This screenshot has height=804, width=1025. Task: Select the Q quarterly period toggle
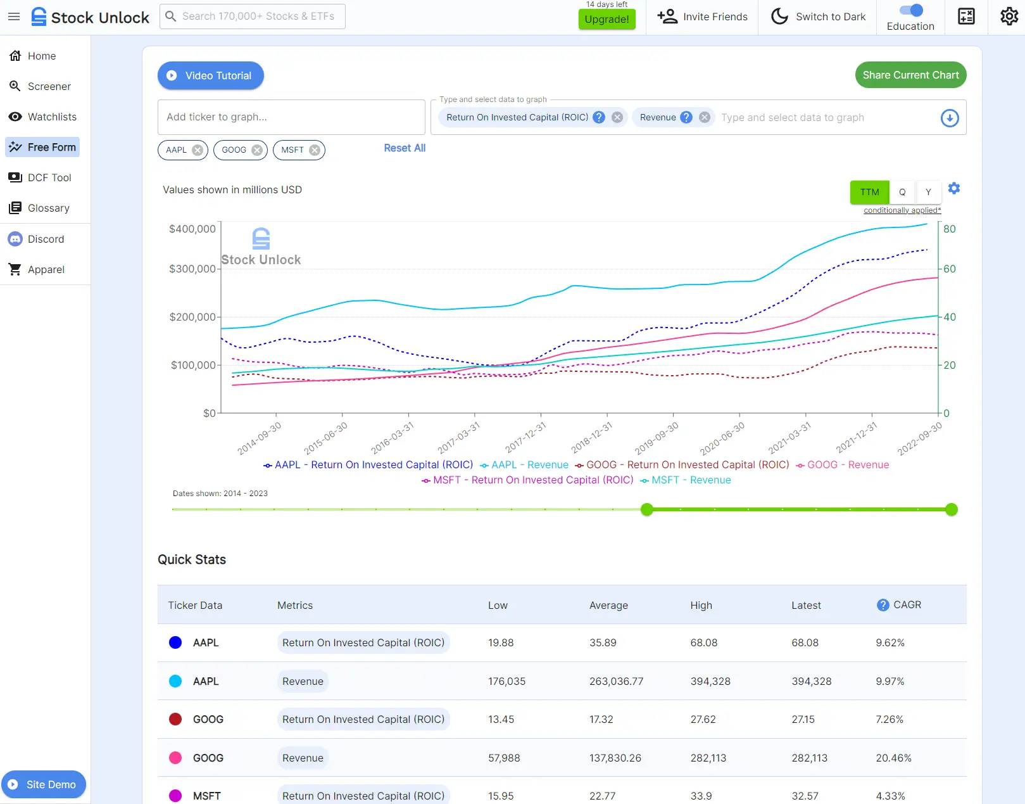point(902,192)
